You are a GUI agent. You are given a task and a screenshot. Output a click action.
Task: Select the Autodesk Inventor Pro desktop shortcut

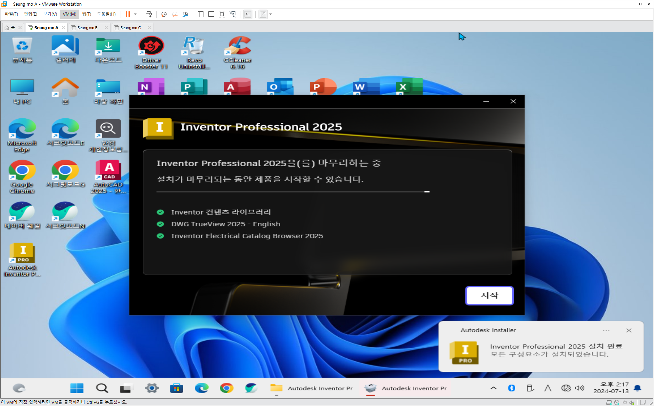pos(22,260)
